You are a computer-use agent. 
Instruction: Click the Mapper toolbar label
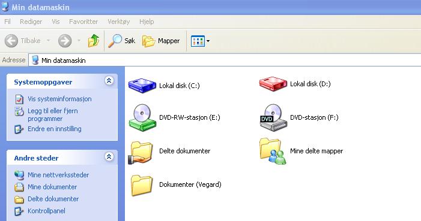[169, 41]
